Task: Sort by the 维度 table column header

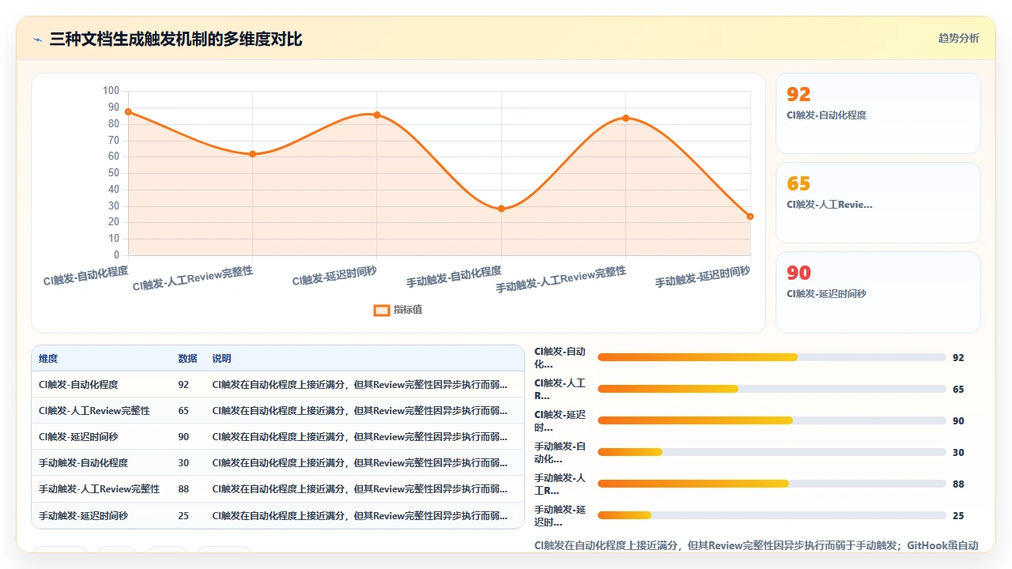Action: (x=48, y=359)
